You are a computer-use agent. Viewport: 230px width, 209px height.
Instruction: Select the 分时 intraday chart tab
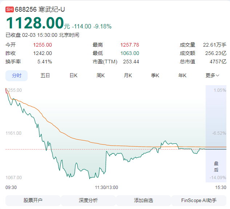pyautogui.click(x=17, y=76)
